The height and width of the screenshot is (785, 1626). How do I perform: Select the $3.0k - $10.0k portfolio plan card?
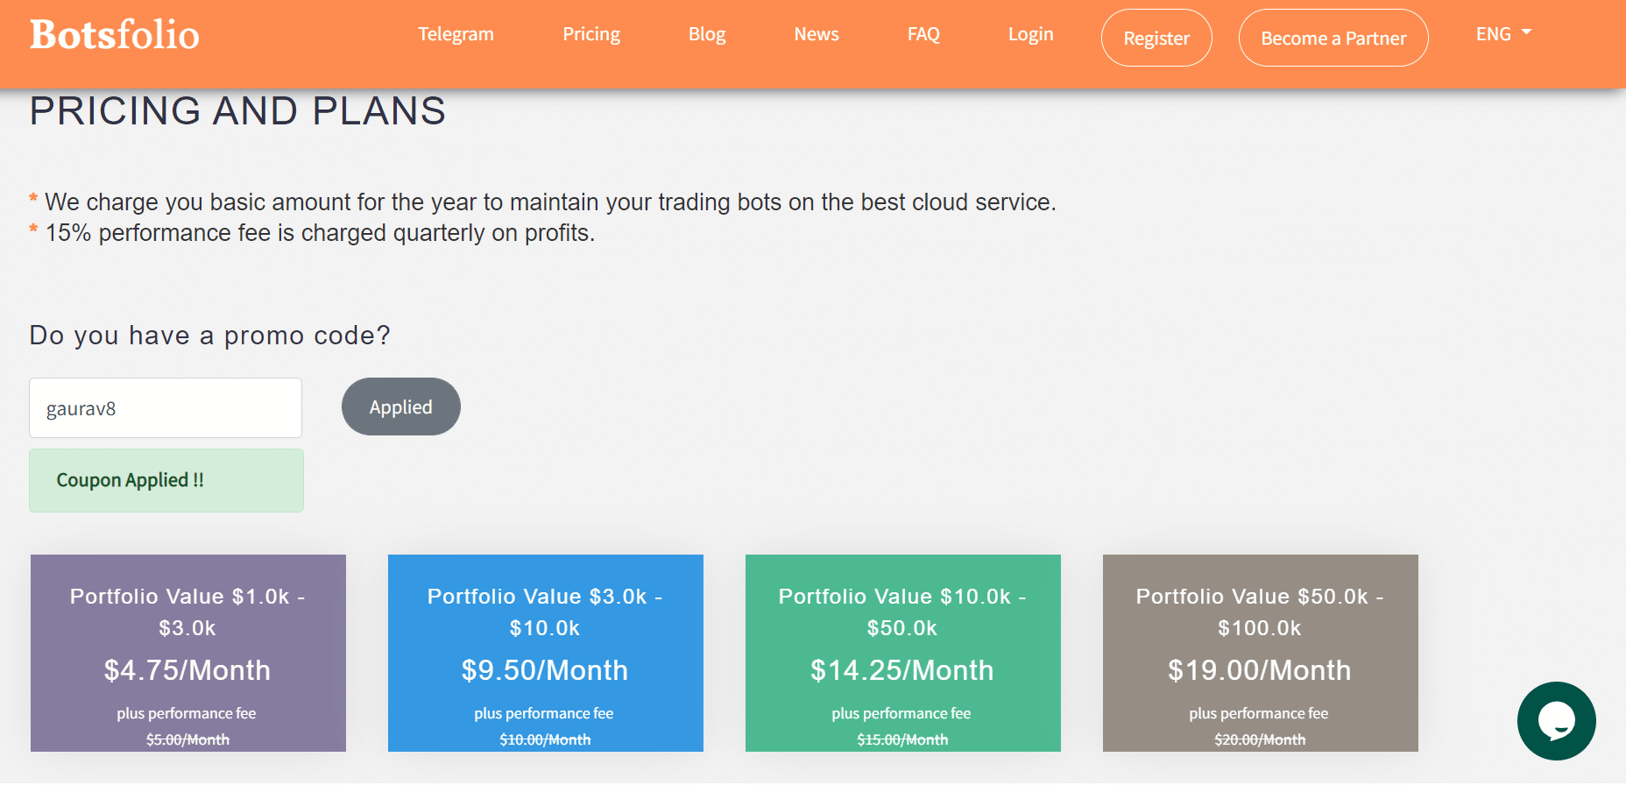click(x=546, y=653)
